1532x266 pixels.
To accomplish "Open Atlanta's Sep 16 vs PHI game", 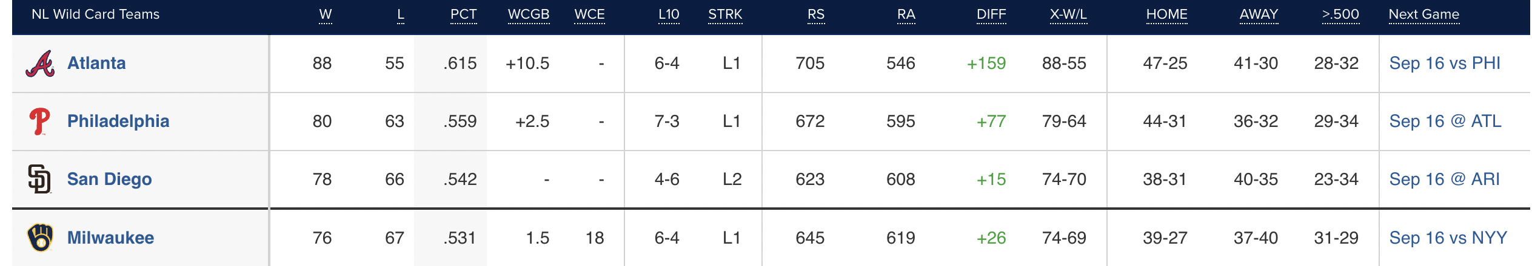I will point(1445,63).
